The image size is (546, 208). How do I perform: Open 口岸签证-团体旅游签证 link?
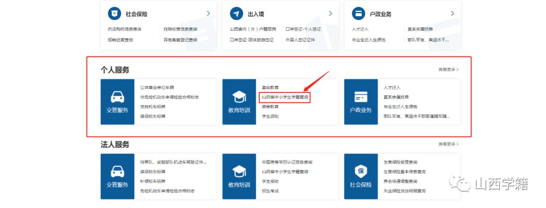252,40
